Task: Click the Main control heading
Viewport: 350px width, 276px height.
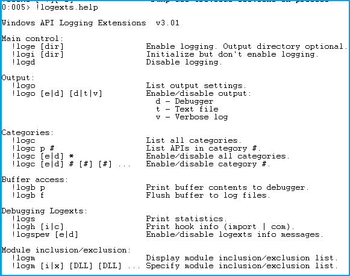Action: tap(33, 39)
